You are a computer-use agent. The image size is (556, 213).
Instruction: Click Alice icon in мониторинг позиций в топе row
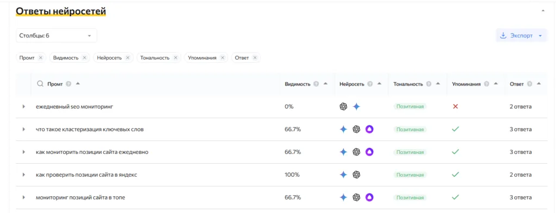pyautogui.click(x=369, y=197)
